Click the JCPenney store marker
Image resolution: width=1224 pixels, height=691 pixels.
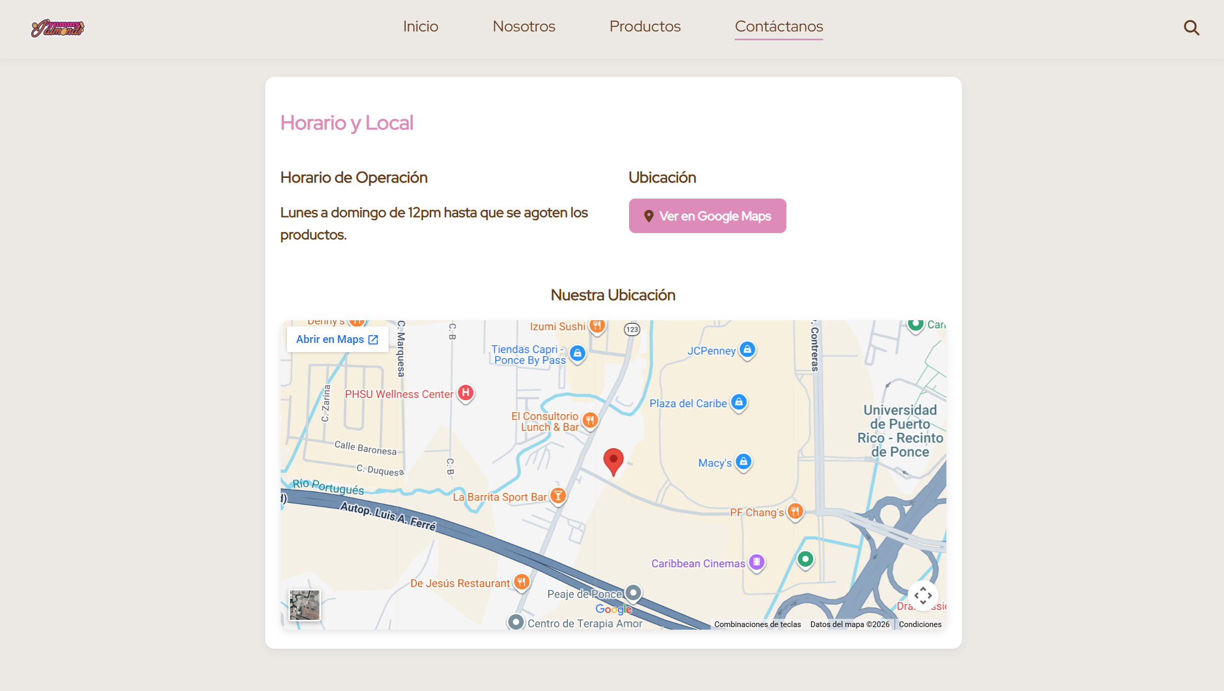747,350
